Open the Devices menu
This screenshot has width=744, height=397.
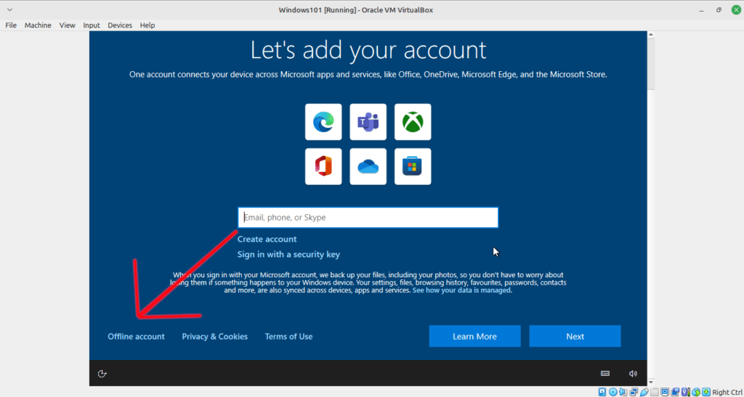pyautogui.click(x=120, y=25)
